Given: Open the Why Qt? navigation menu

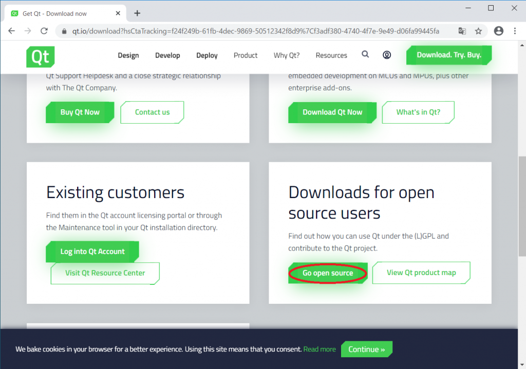Looking at the screenshot, I should pyautogui.click(x=286, y=55).
